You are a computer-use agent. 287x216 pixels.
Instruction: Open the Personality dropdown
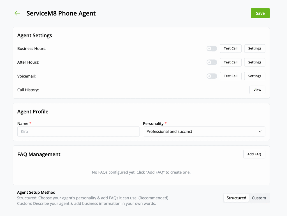pos(204,131)
